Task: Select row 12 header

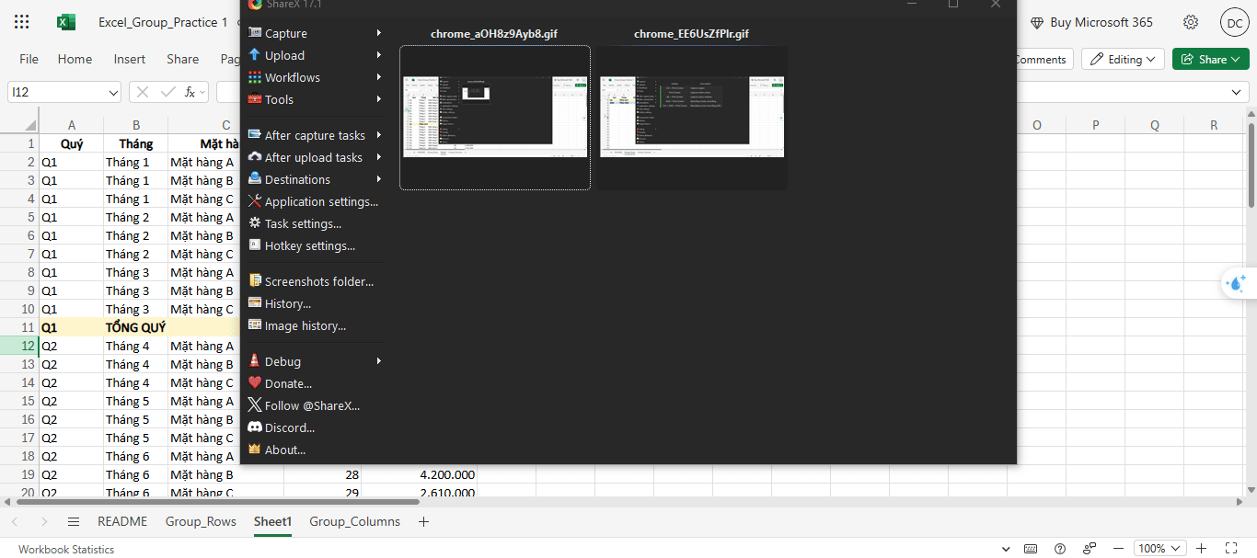Action: [x=19, y=346]
